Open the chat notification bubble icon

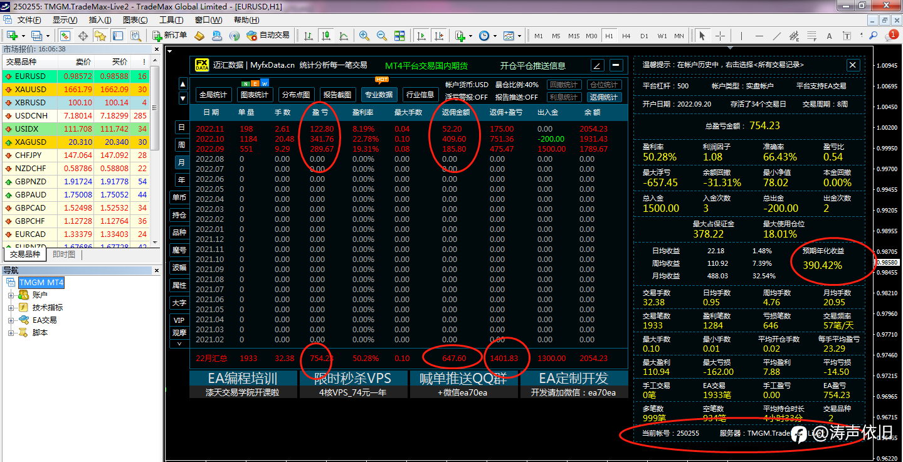[892, 36]
